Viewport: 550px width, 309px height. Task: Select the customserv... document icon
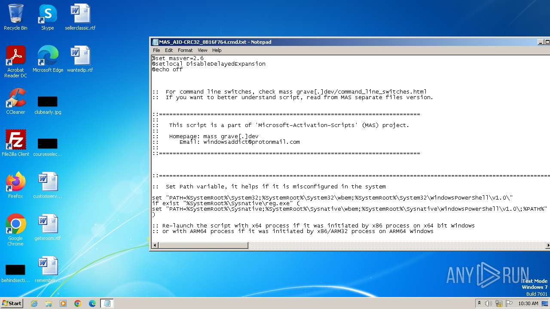pos(48,185)
